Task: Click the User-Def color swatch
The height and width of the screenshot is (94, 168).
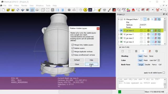Action: pos(159,60)
